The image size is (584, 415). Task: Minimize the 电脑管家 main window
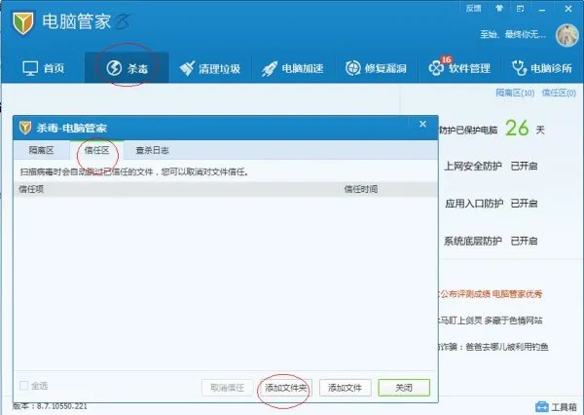543,9
